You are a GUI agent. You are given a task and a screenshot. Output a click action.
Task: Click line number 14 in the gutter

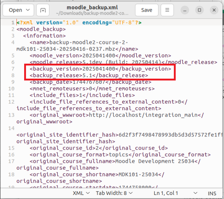(11, 128)
